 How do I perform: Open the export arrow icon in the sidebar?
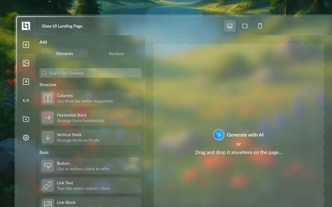click(x=26, y=82)
